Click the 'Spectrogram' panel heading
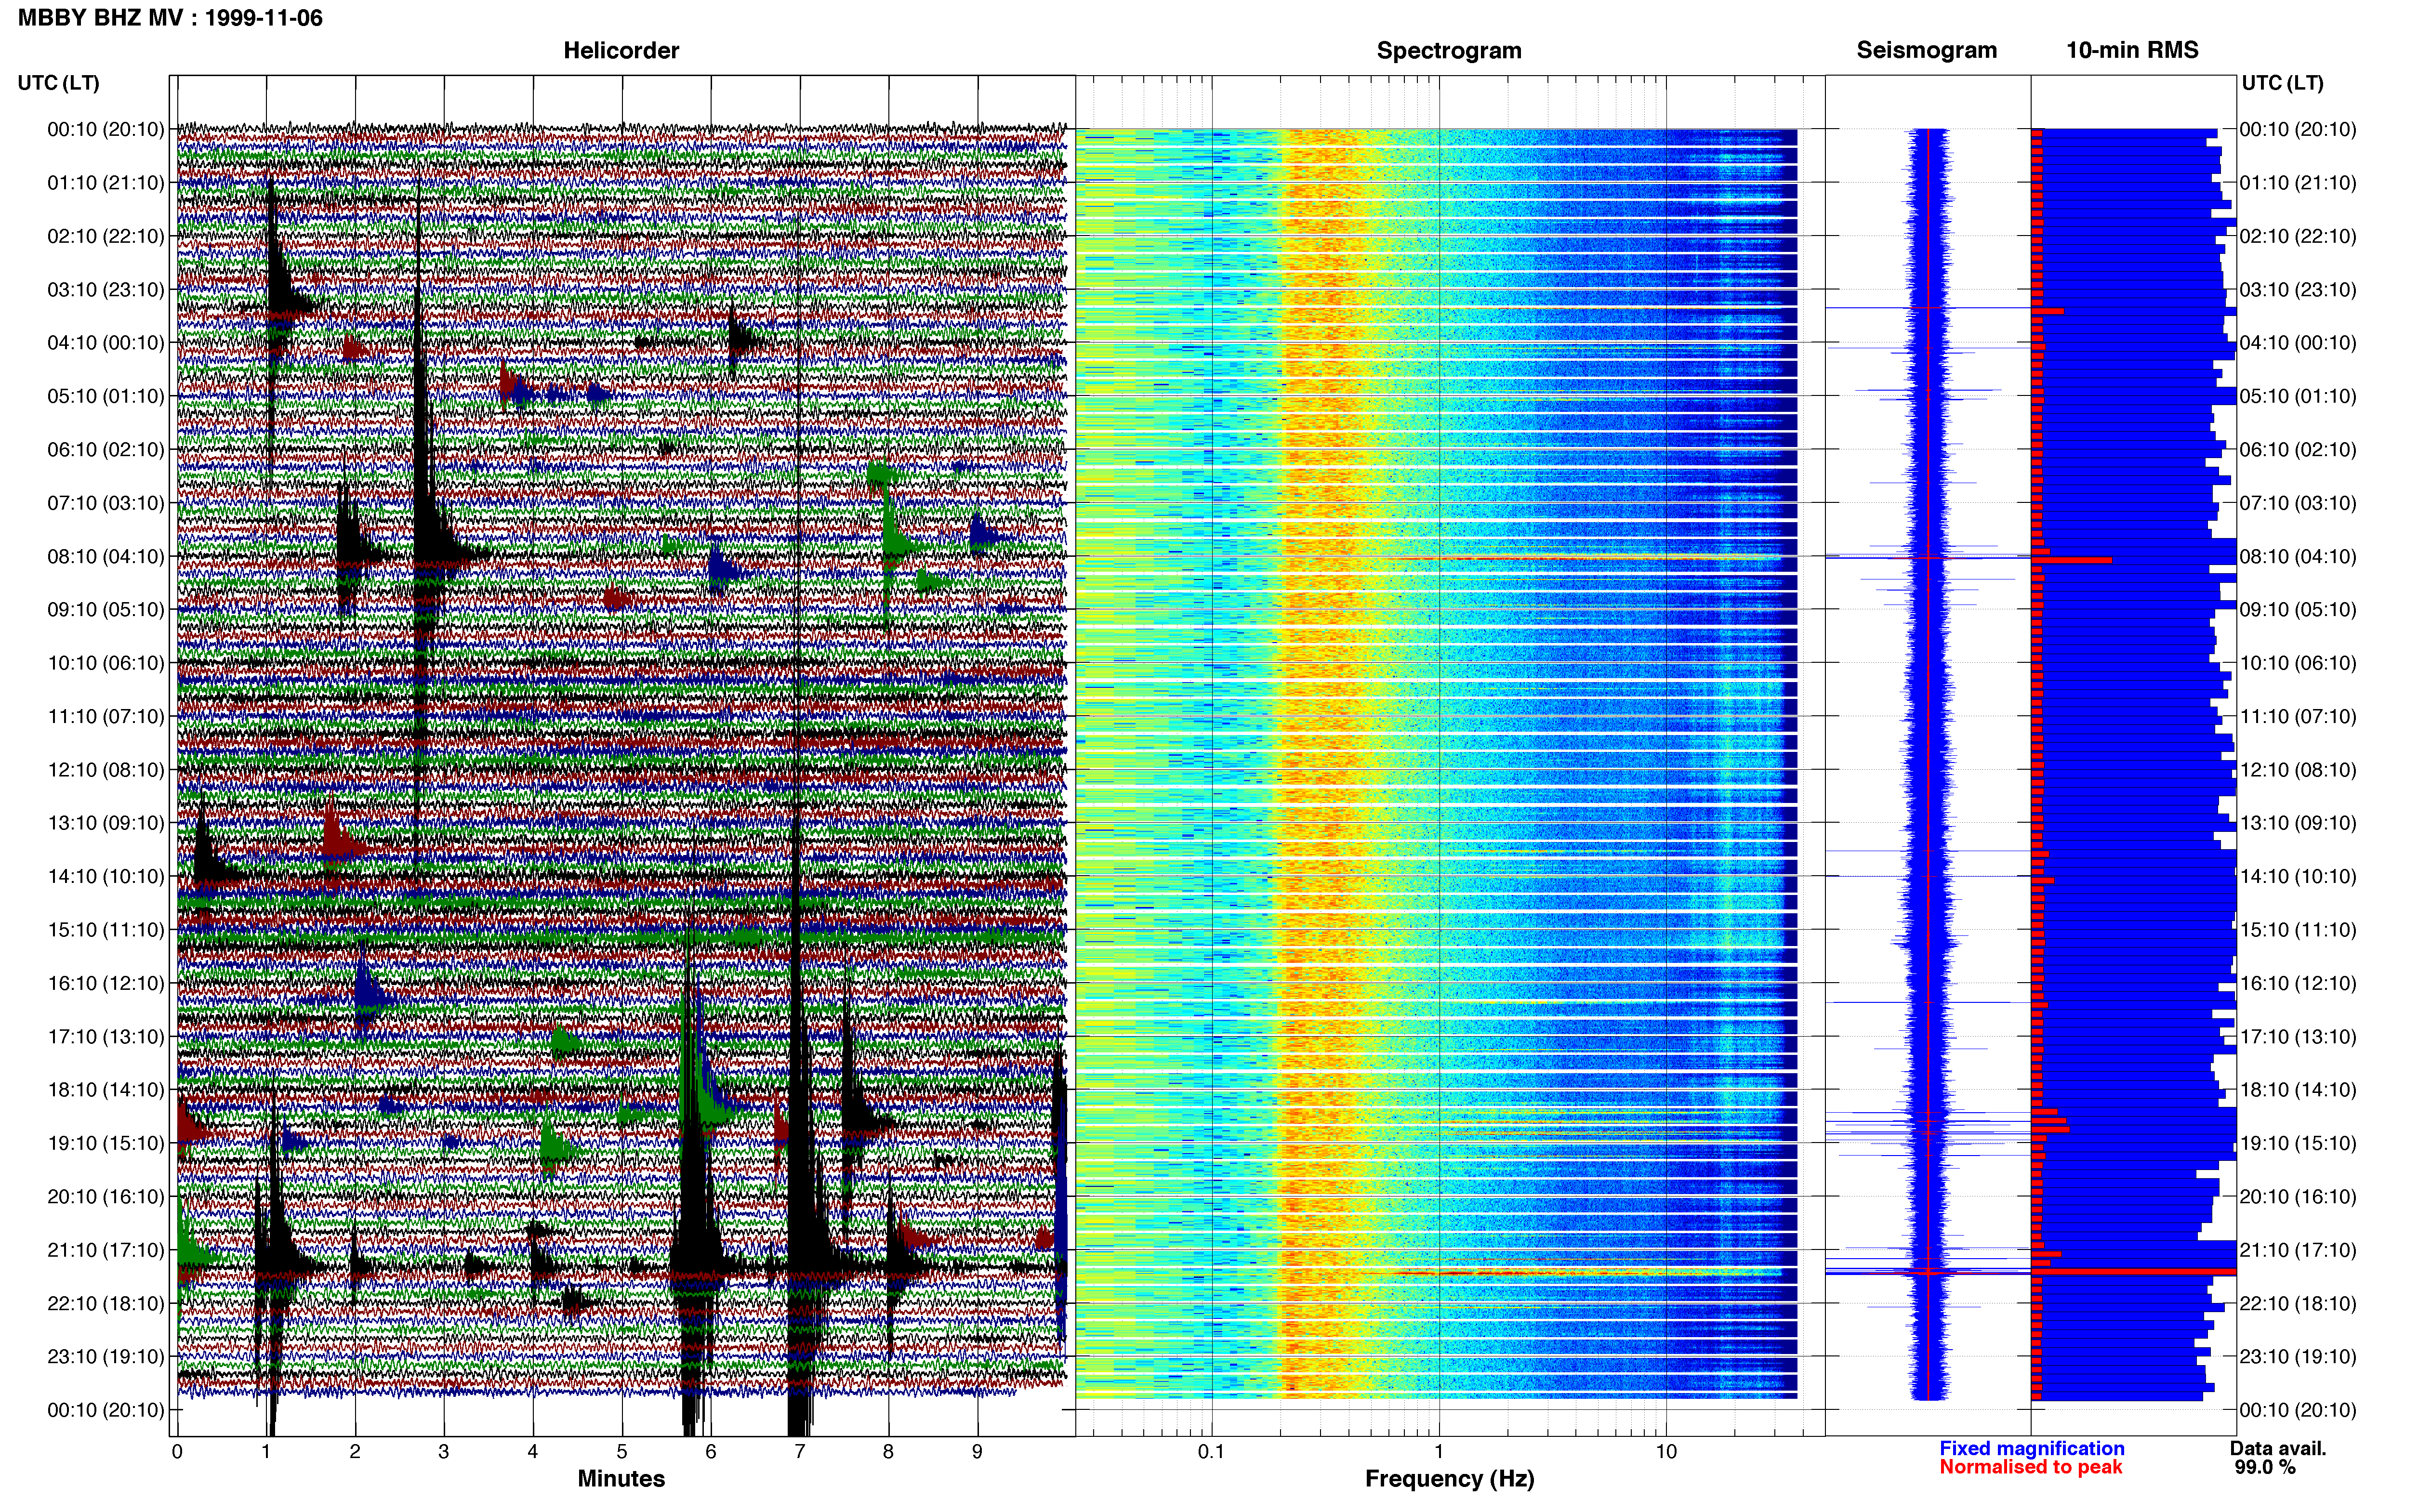Image resolution: width=2418 pixels, height=1512 pixels. click(1449, 51)
